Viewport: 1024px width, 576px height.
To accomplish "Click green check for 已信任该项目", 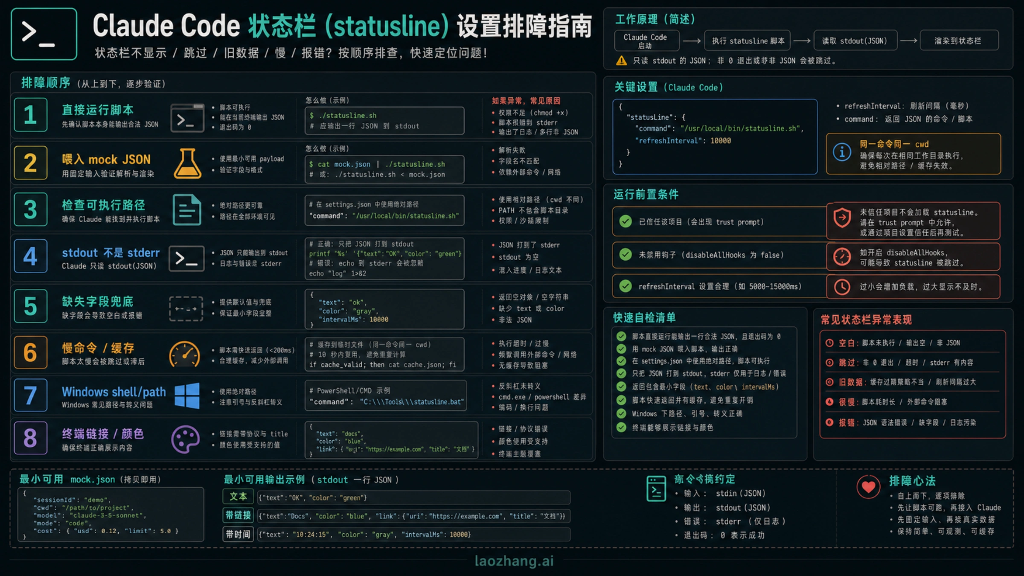I will coord(625,221).
